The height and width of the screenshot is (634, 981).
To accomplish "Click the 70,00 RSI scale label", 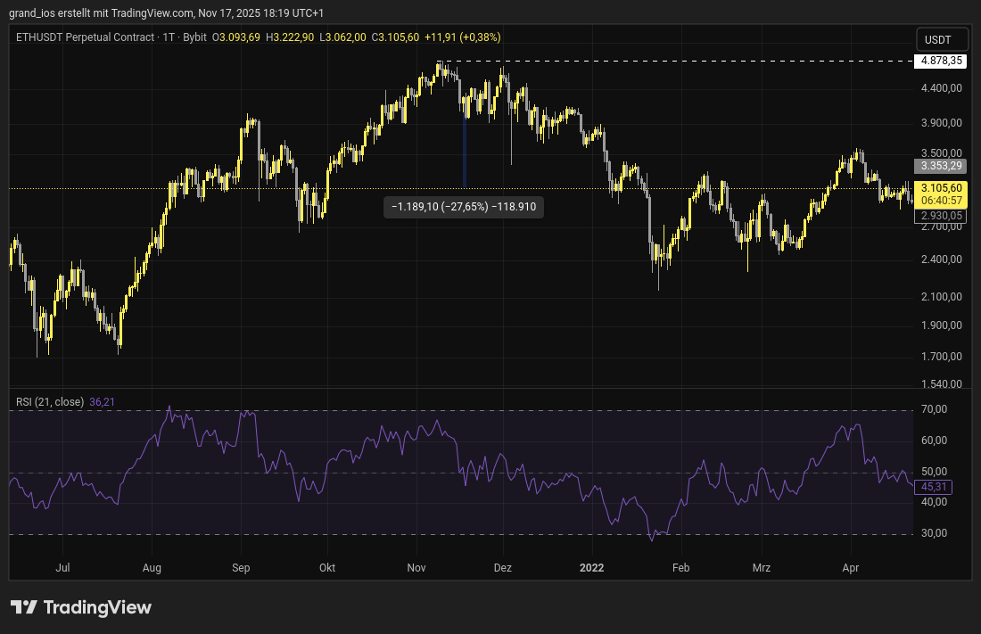I will 934,409.
